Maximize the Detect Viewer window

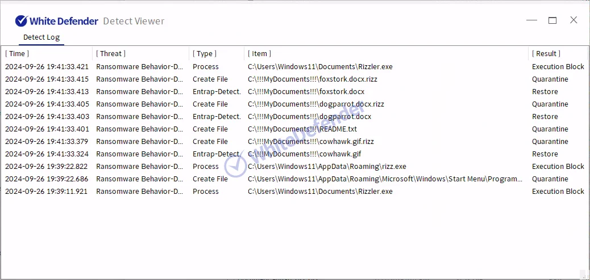(x=552, y=20)
